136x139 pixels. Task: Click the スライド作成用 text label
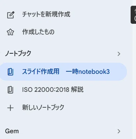41,72
